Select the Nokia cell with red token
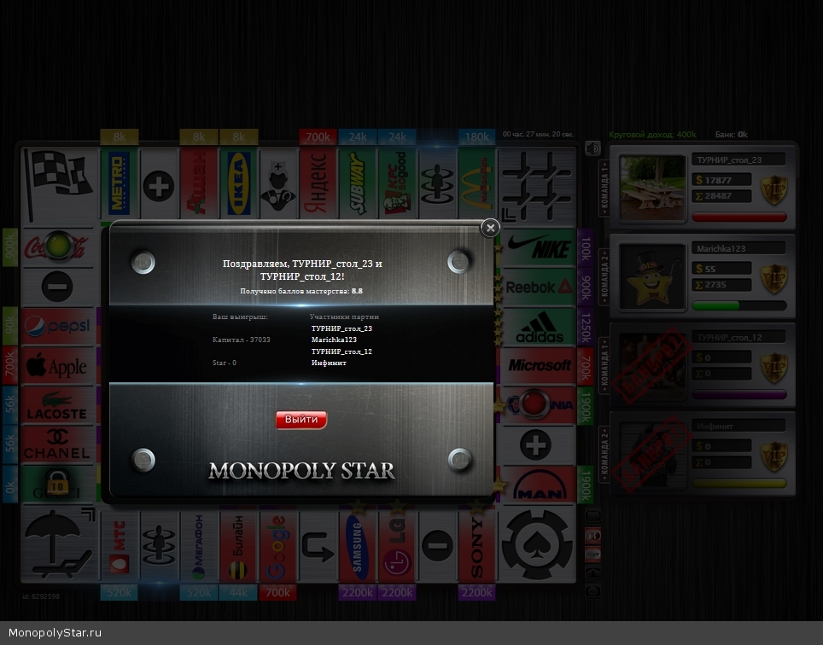This screenshot has height=645, width=823. pos(539,404)
